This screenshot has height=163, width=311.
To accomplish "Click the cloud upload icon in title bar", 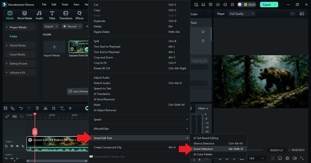I will click(218, 5).
